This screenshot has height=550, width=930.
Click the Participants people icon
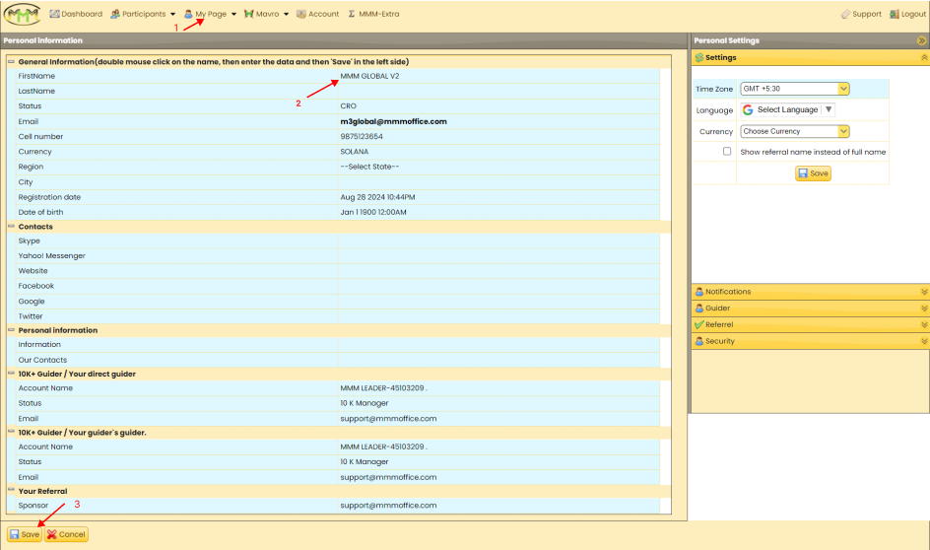pos(115,14)
